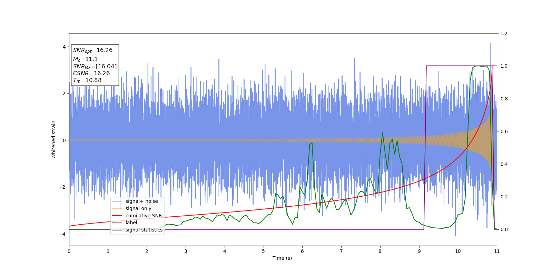Click x-axis tick label 0
This screenshot has height=276, width=552.
[69, 251]
